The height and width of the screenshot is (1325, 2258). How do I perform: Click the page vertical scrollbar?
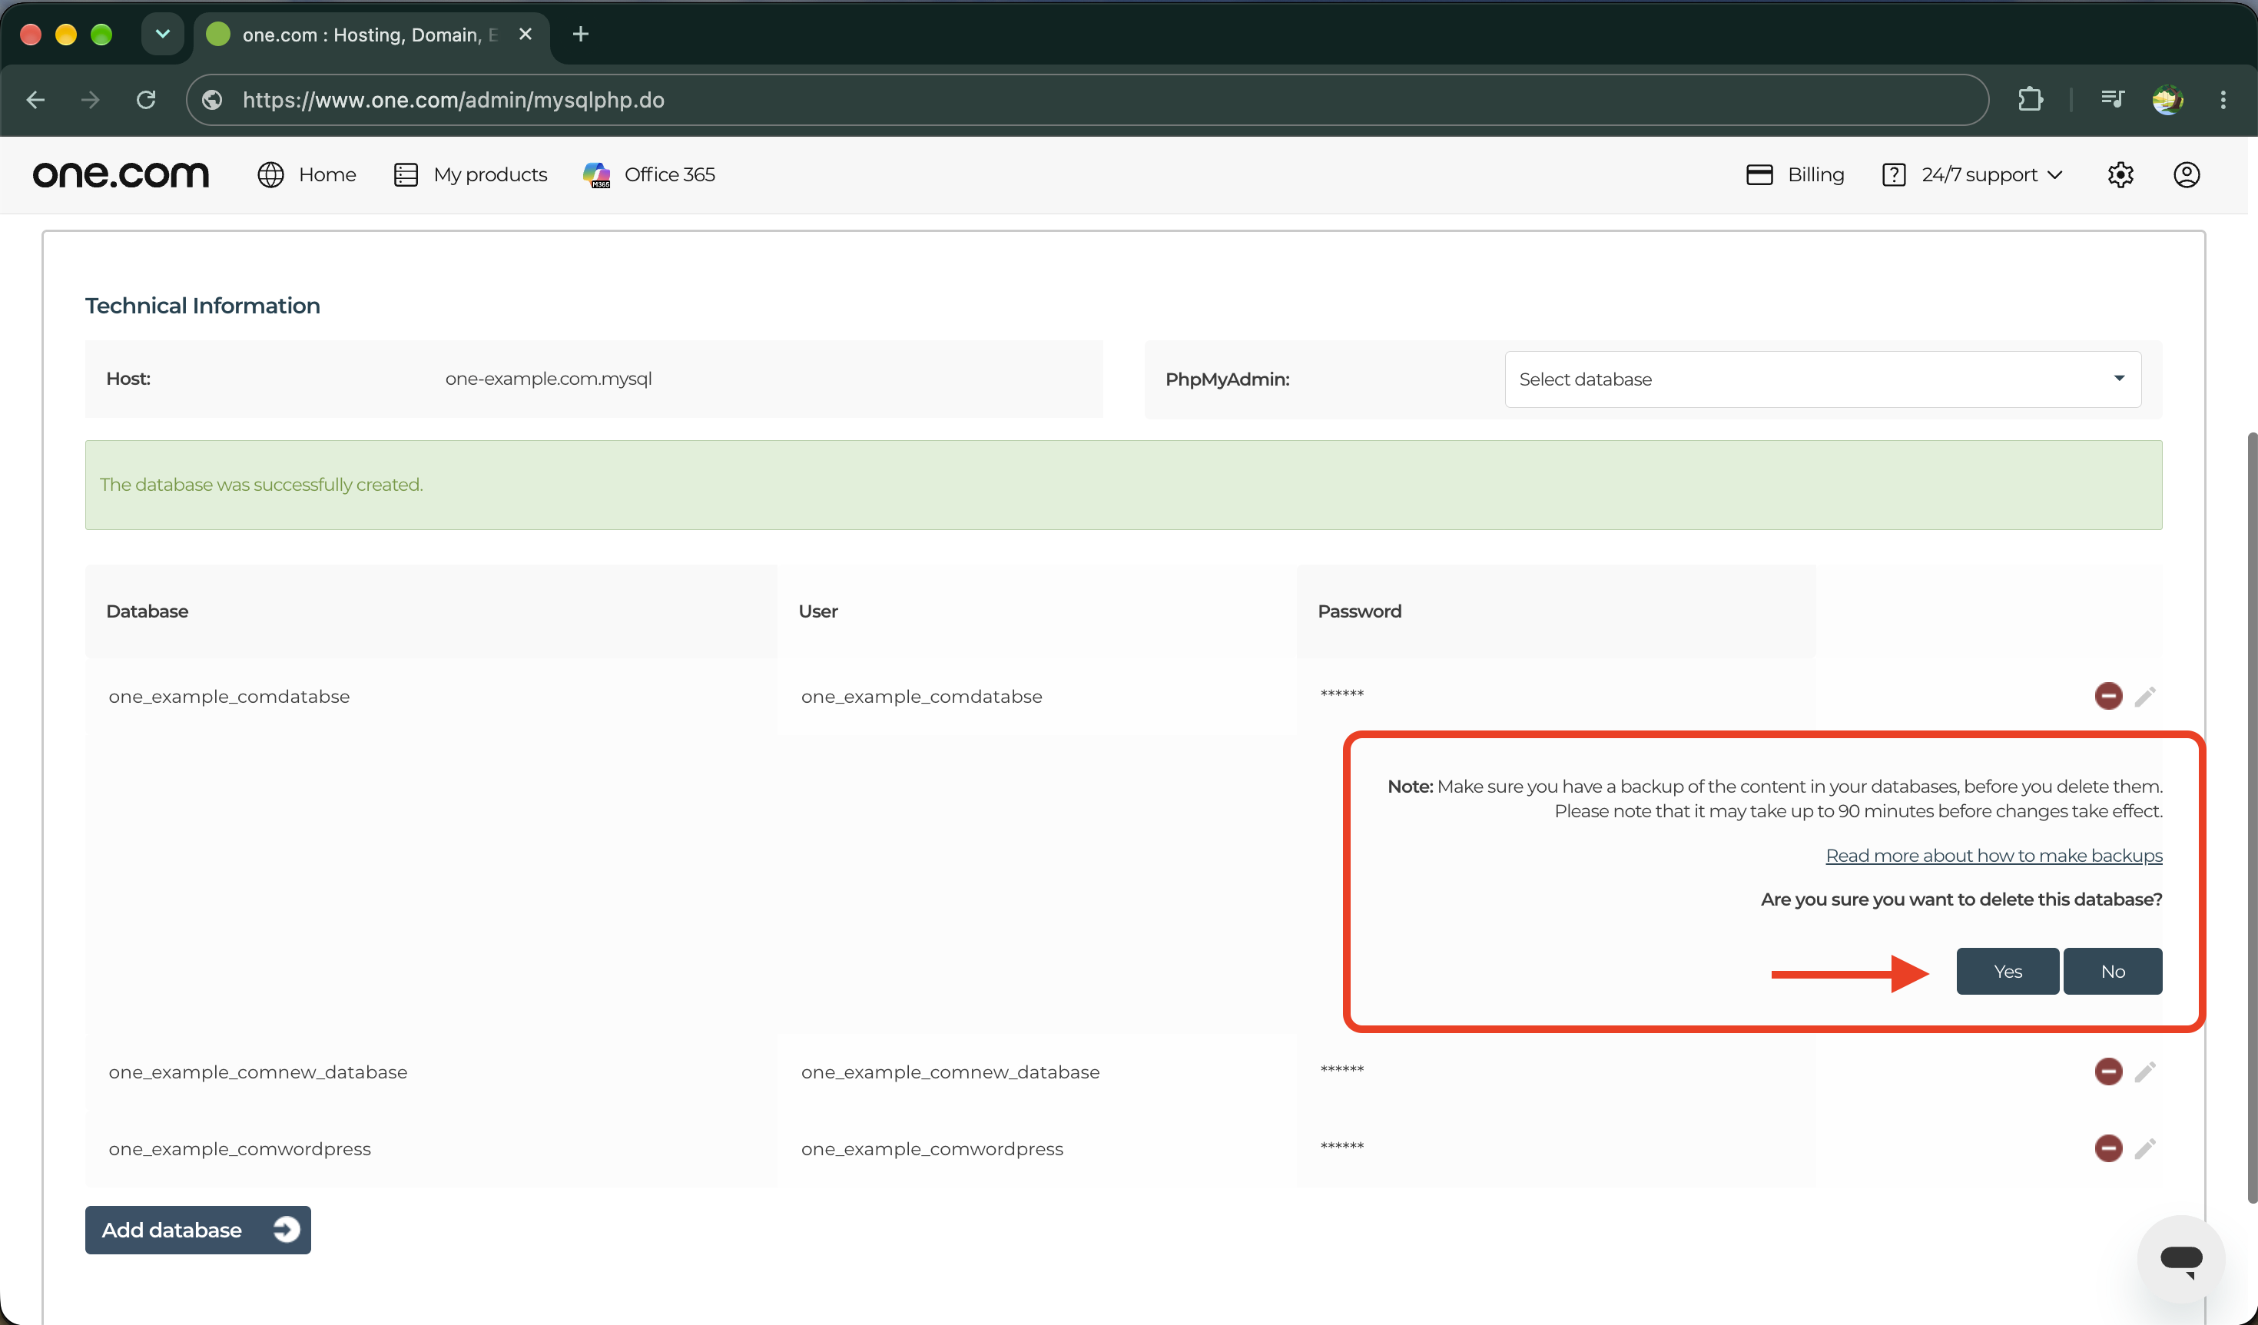2252,817
